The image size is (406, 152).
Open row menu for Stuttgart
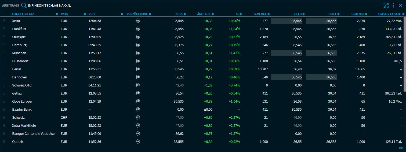pos(4,37)
